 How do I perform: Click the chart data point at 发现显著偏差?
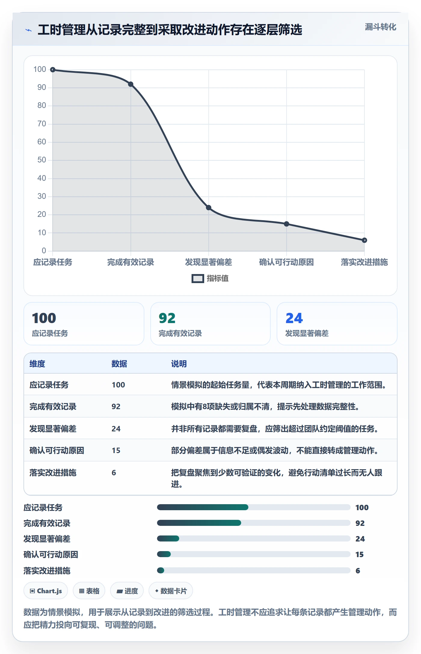[x=208, y=208]
